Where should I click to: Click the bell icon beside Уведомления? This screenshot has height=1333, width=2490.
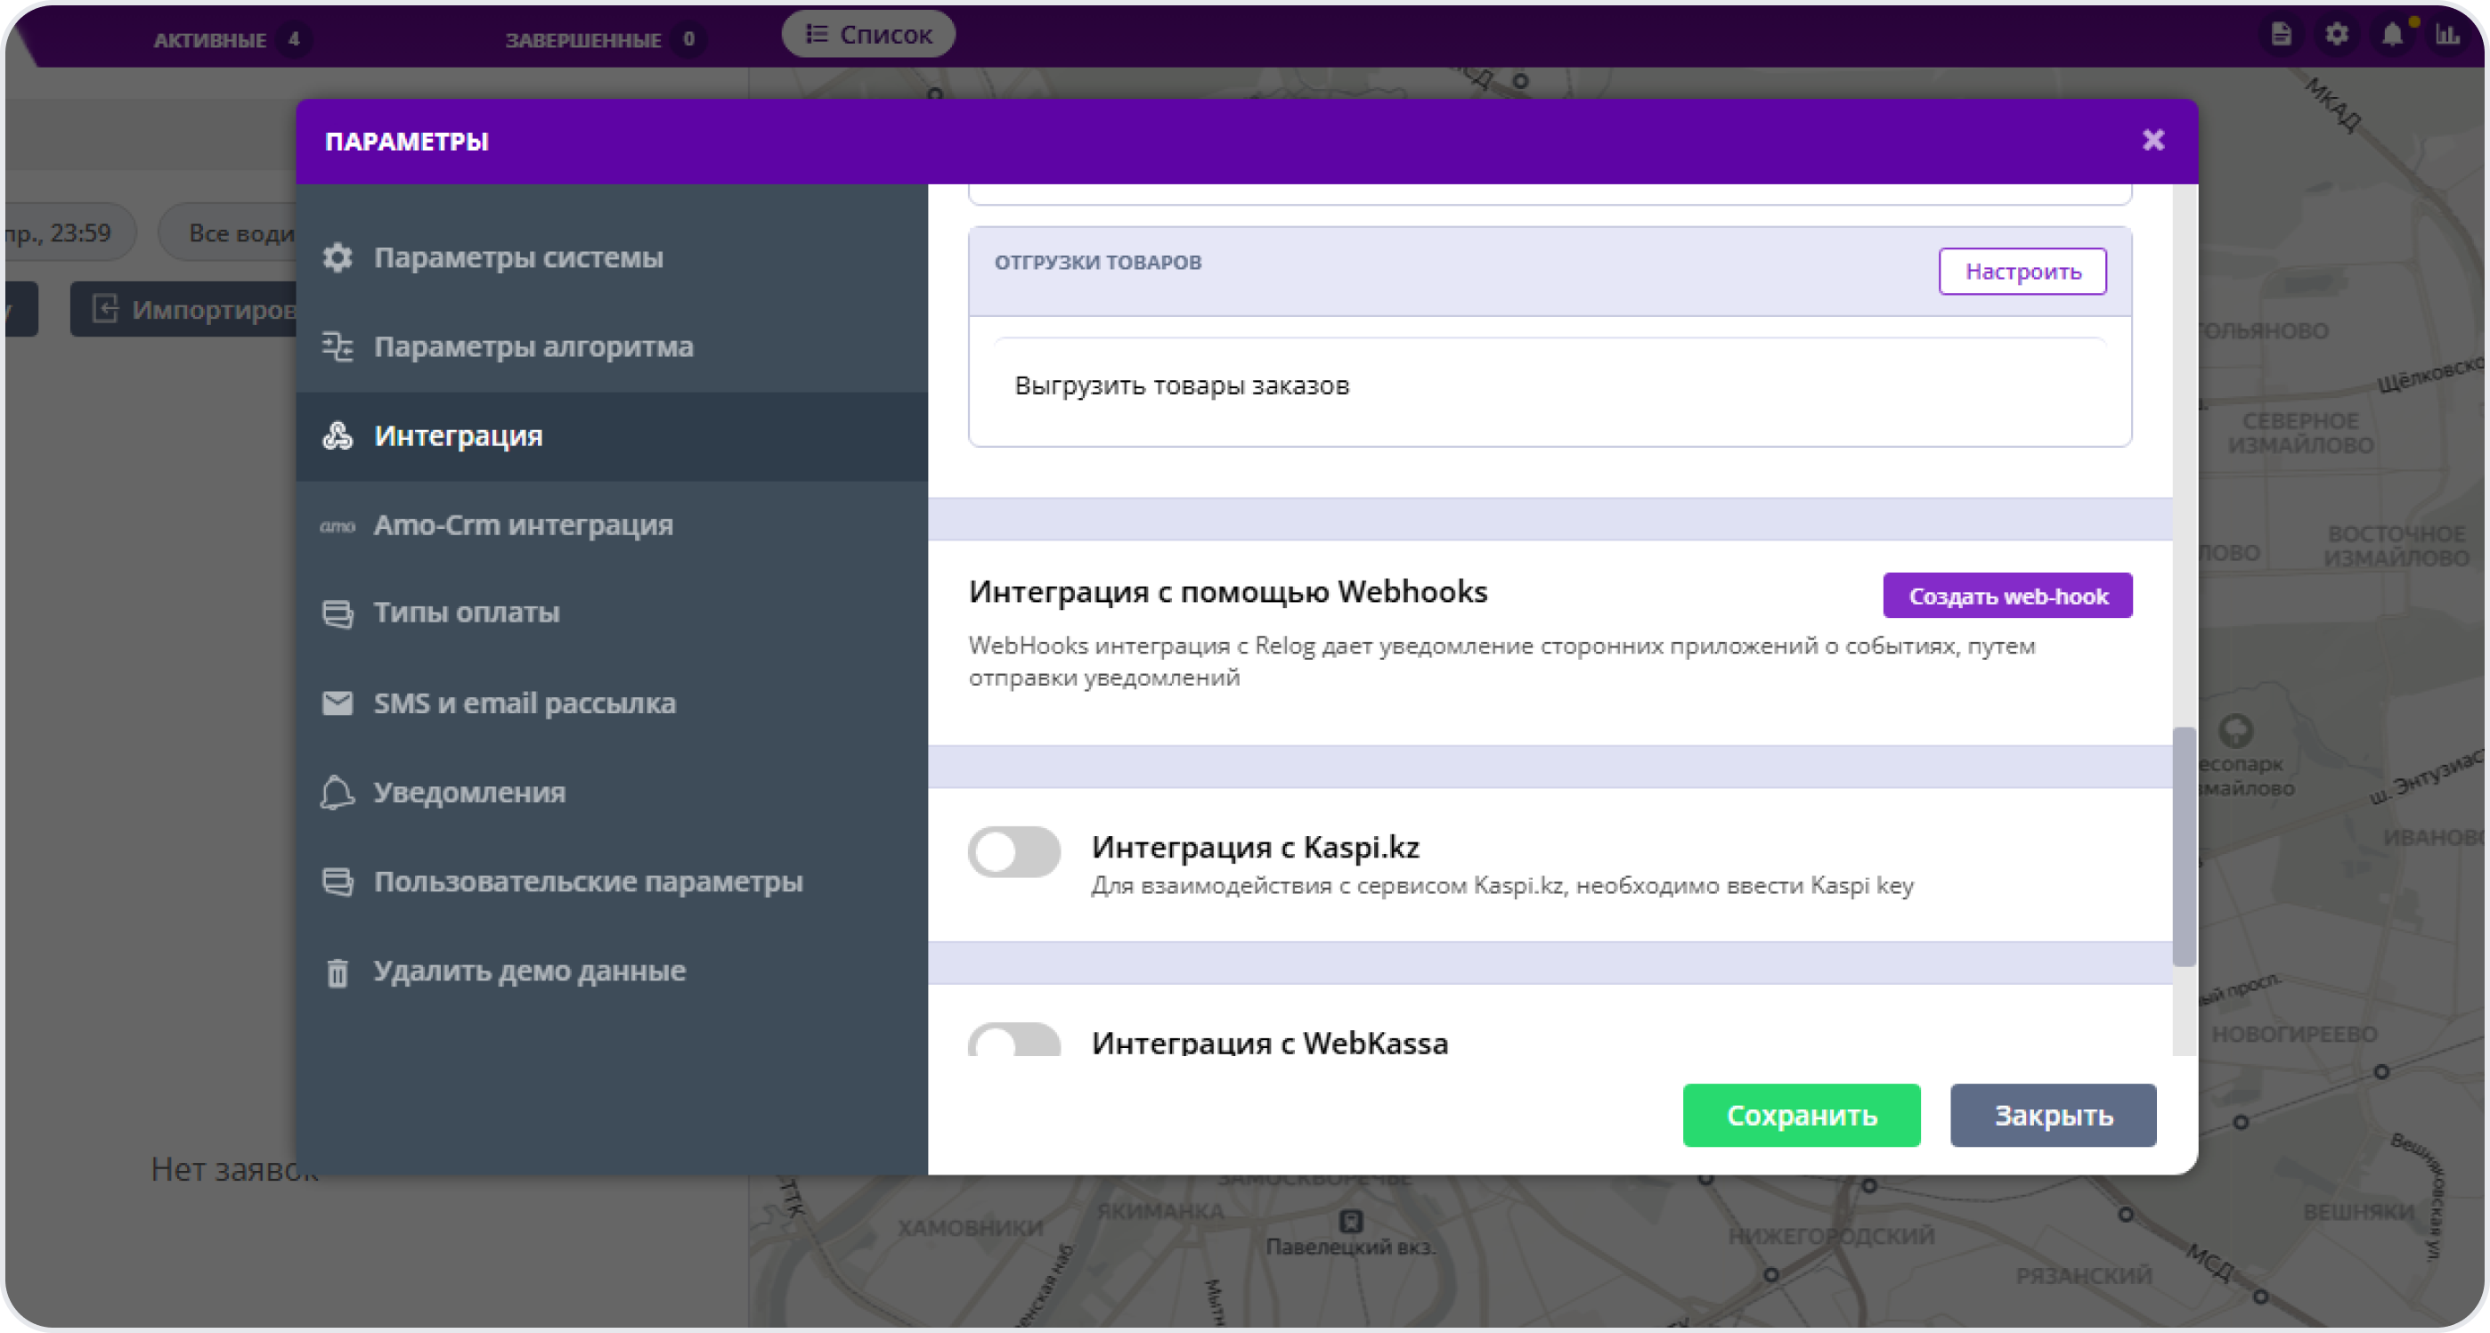point(338,792)
